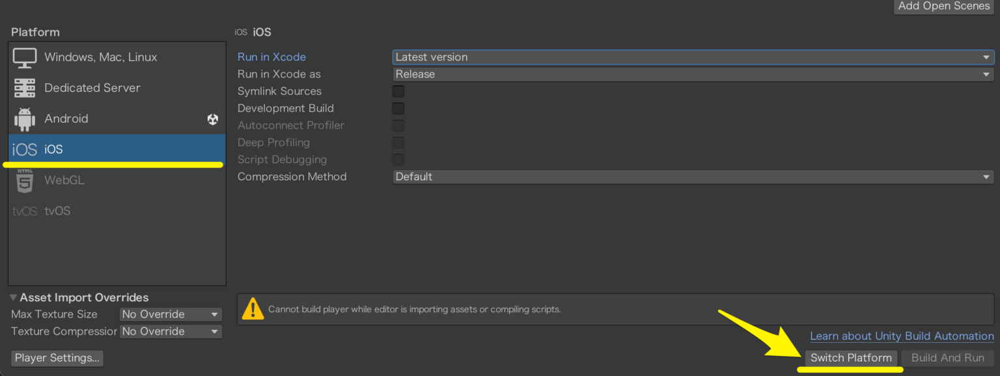Click the Dedicated Server rack icon

pyautogui.click(x=25, y=88)
